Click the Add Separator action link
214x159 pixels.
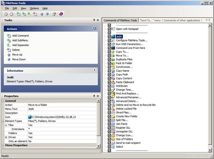20,45
